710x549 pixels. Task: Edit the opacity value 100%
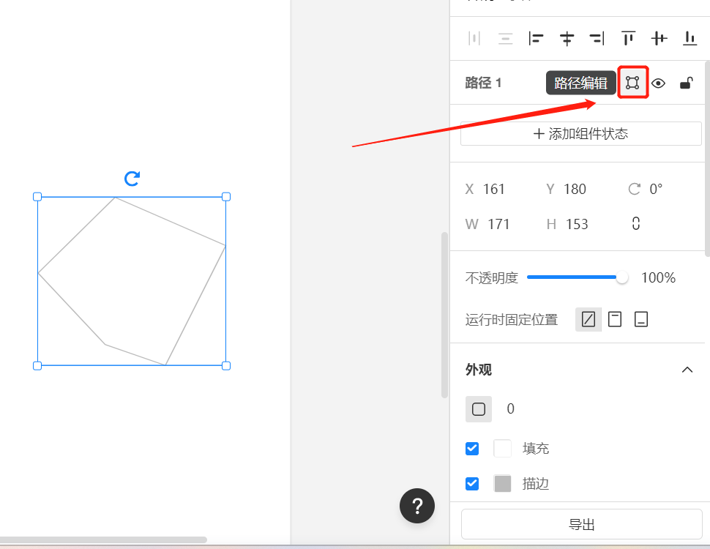point(658,277)
